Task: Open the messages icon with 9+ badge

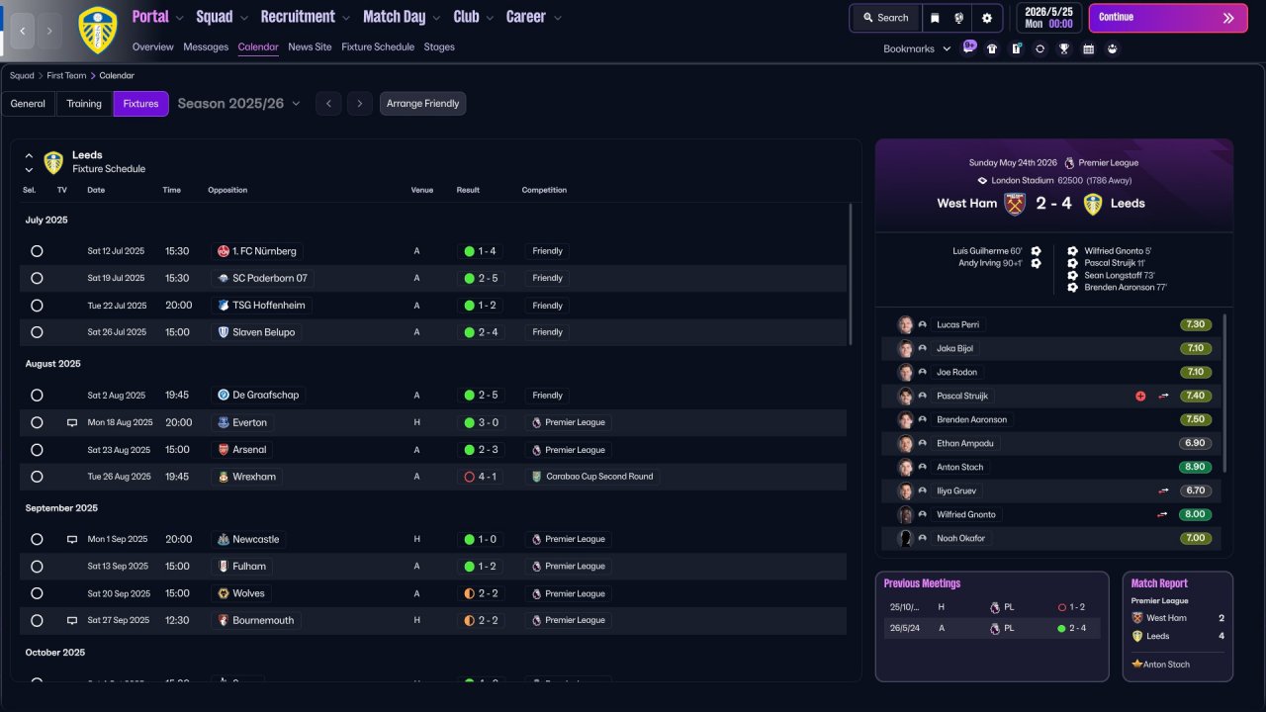Action: coord(968,47)
